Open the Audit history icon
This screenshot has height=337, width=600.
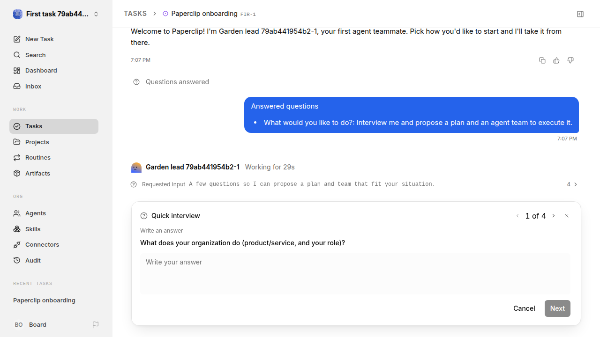click(17, 260)
